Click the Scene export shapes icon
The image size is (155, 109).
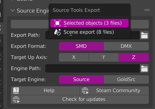coord(57,32)
